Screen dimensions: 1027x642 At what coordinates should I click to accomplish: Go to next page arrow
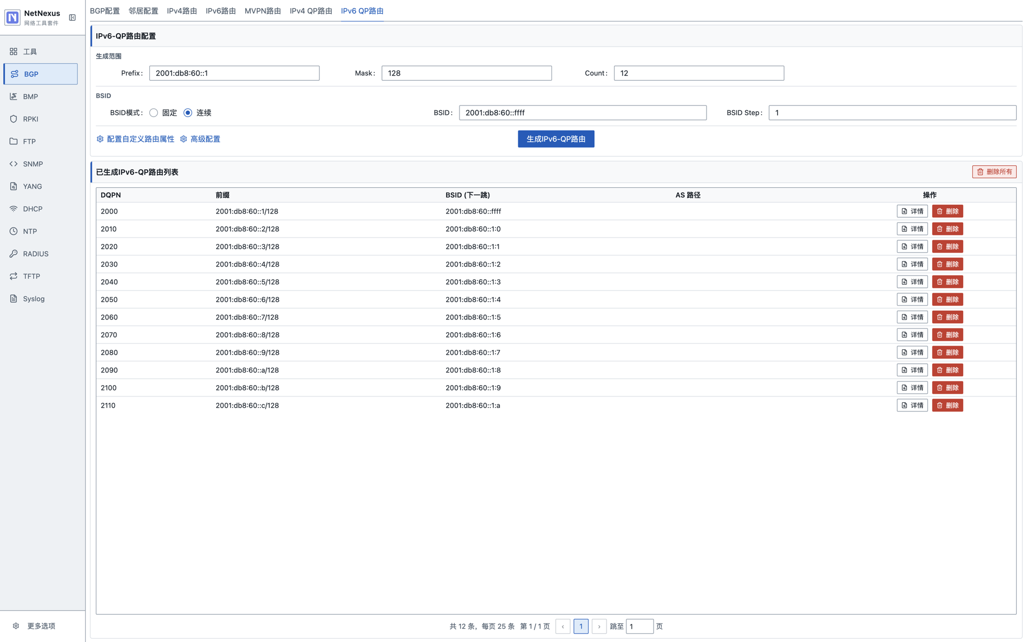coord(599,626)
